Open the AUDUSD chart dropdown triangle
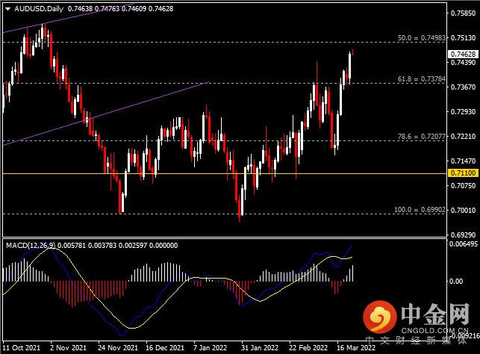 pos(8,9)
